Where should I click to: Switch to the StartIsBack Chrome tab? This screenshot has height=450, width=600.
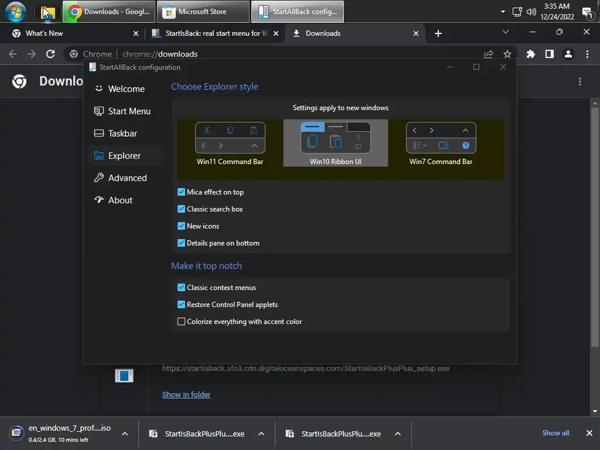pos(214,33)
